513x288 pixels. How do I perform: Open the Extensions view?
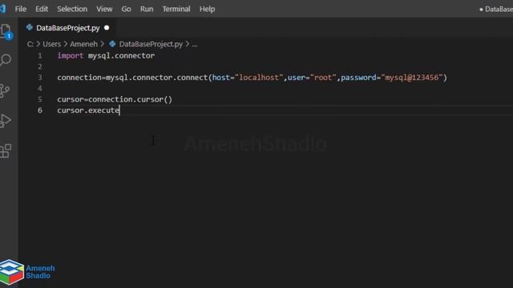coord(6,151)
